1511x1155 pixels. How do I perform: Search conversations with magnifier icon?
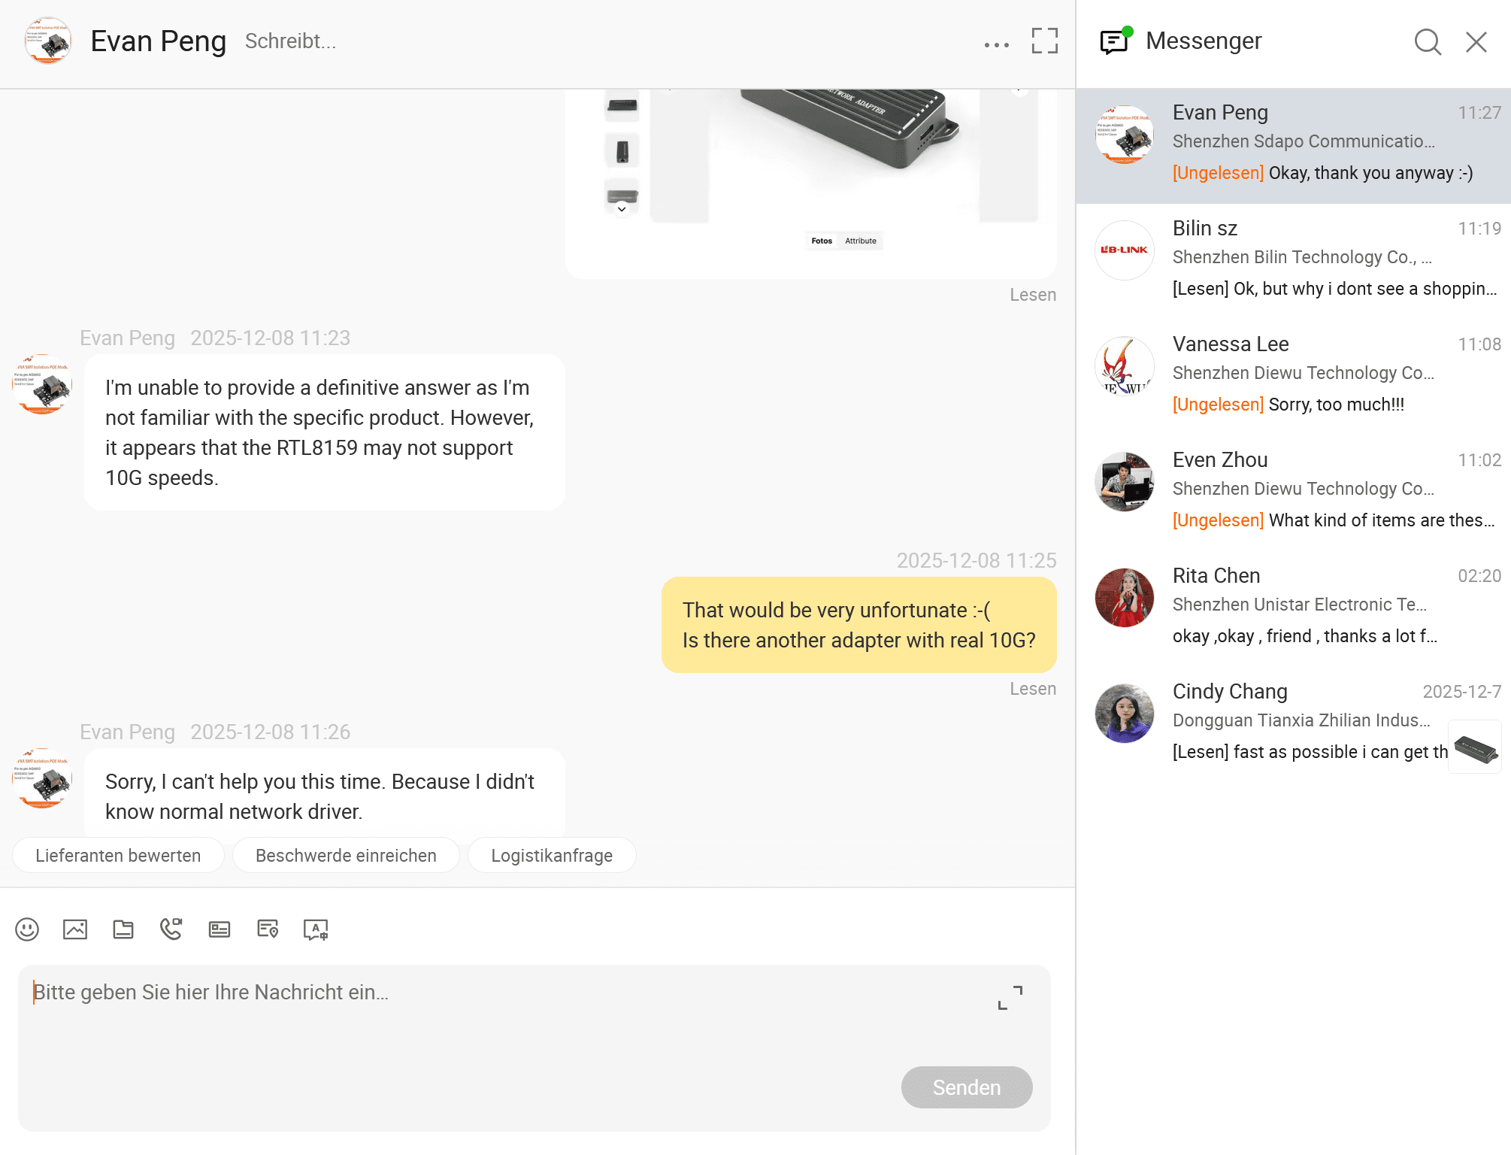click(x=1427, y=42)
